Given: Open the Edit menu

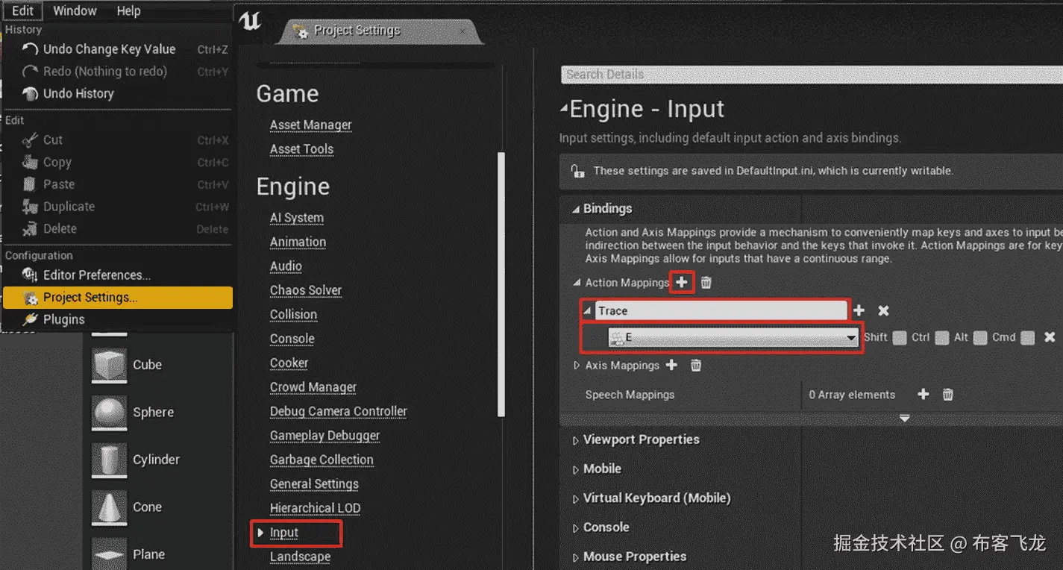Looking at the screenshot, I should (x=23, y=10).
